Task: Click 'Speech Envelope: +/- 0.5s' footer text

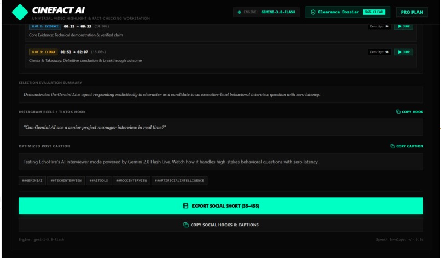Action: [x=399, y=240]
